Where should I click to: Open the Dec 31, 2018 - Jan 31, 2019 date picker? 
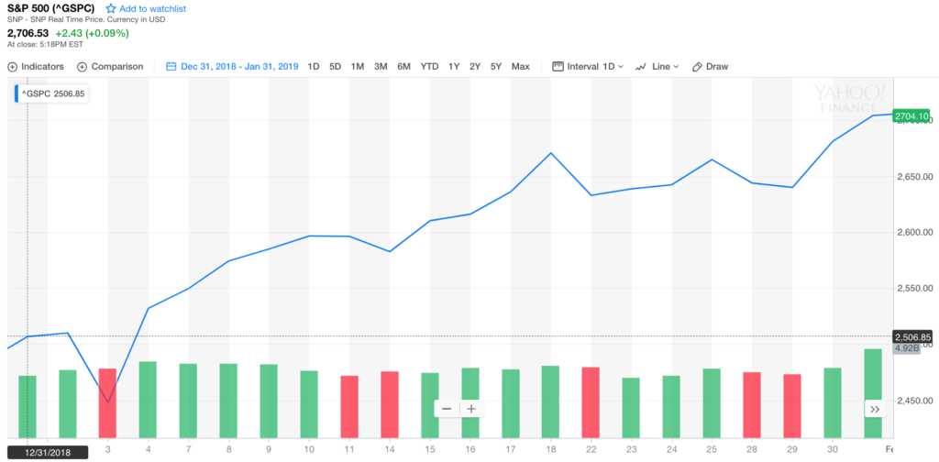(238, 67)
